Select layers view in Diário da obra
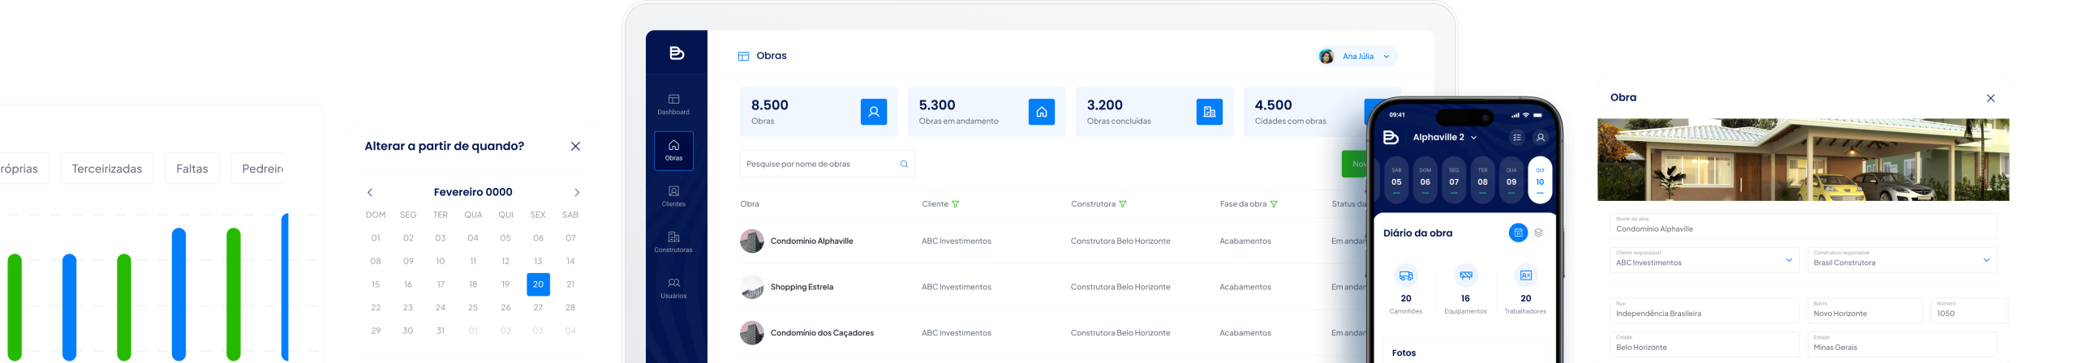Viewport: 2077px width, 363px height. 1538,233
